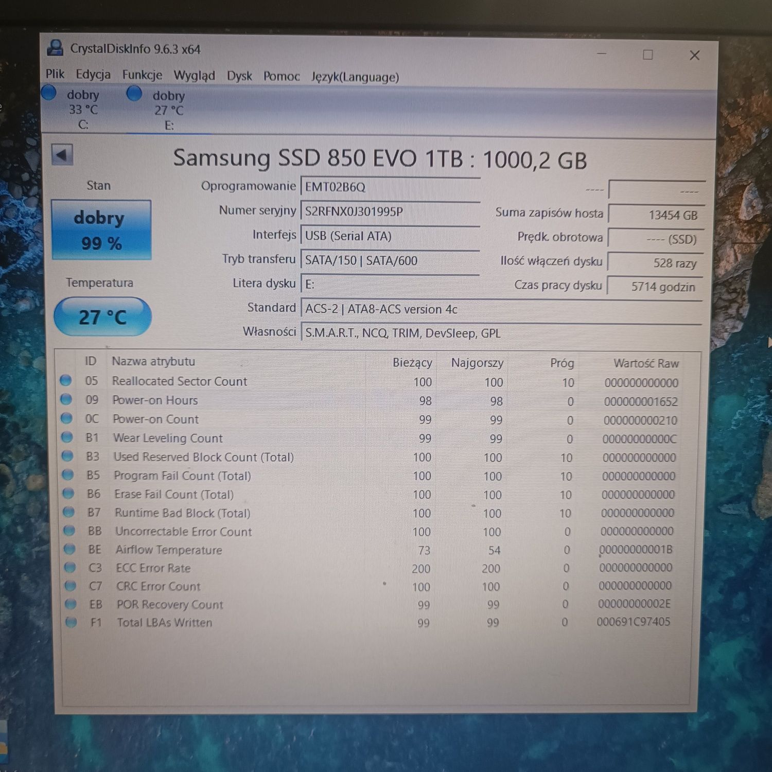
Task: Open the Plik menu
Action: coord(55,74)
